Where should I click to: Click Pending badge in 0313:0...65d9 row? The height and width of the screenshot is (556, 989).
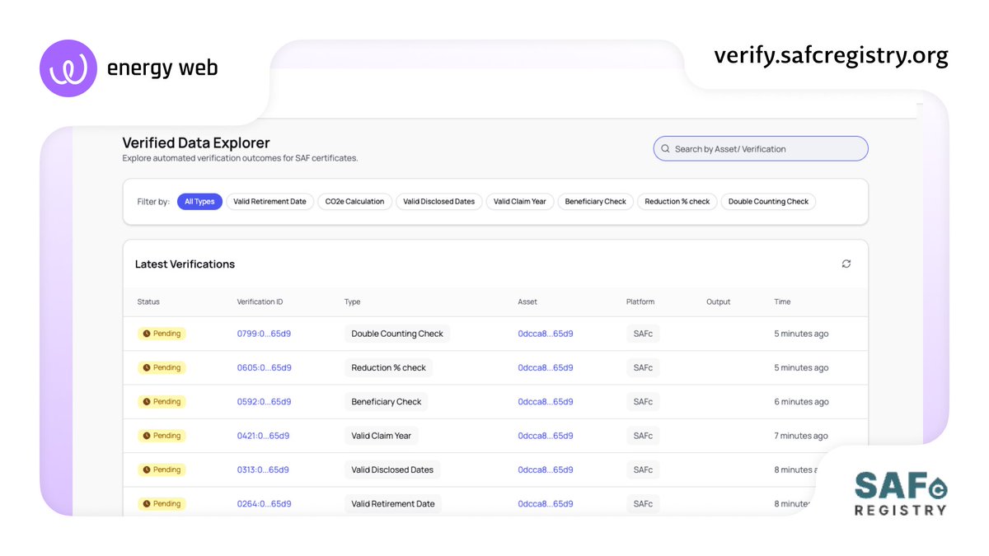(x=162, y=470)
